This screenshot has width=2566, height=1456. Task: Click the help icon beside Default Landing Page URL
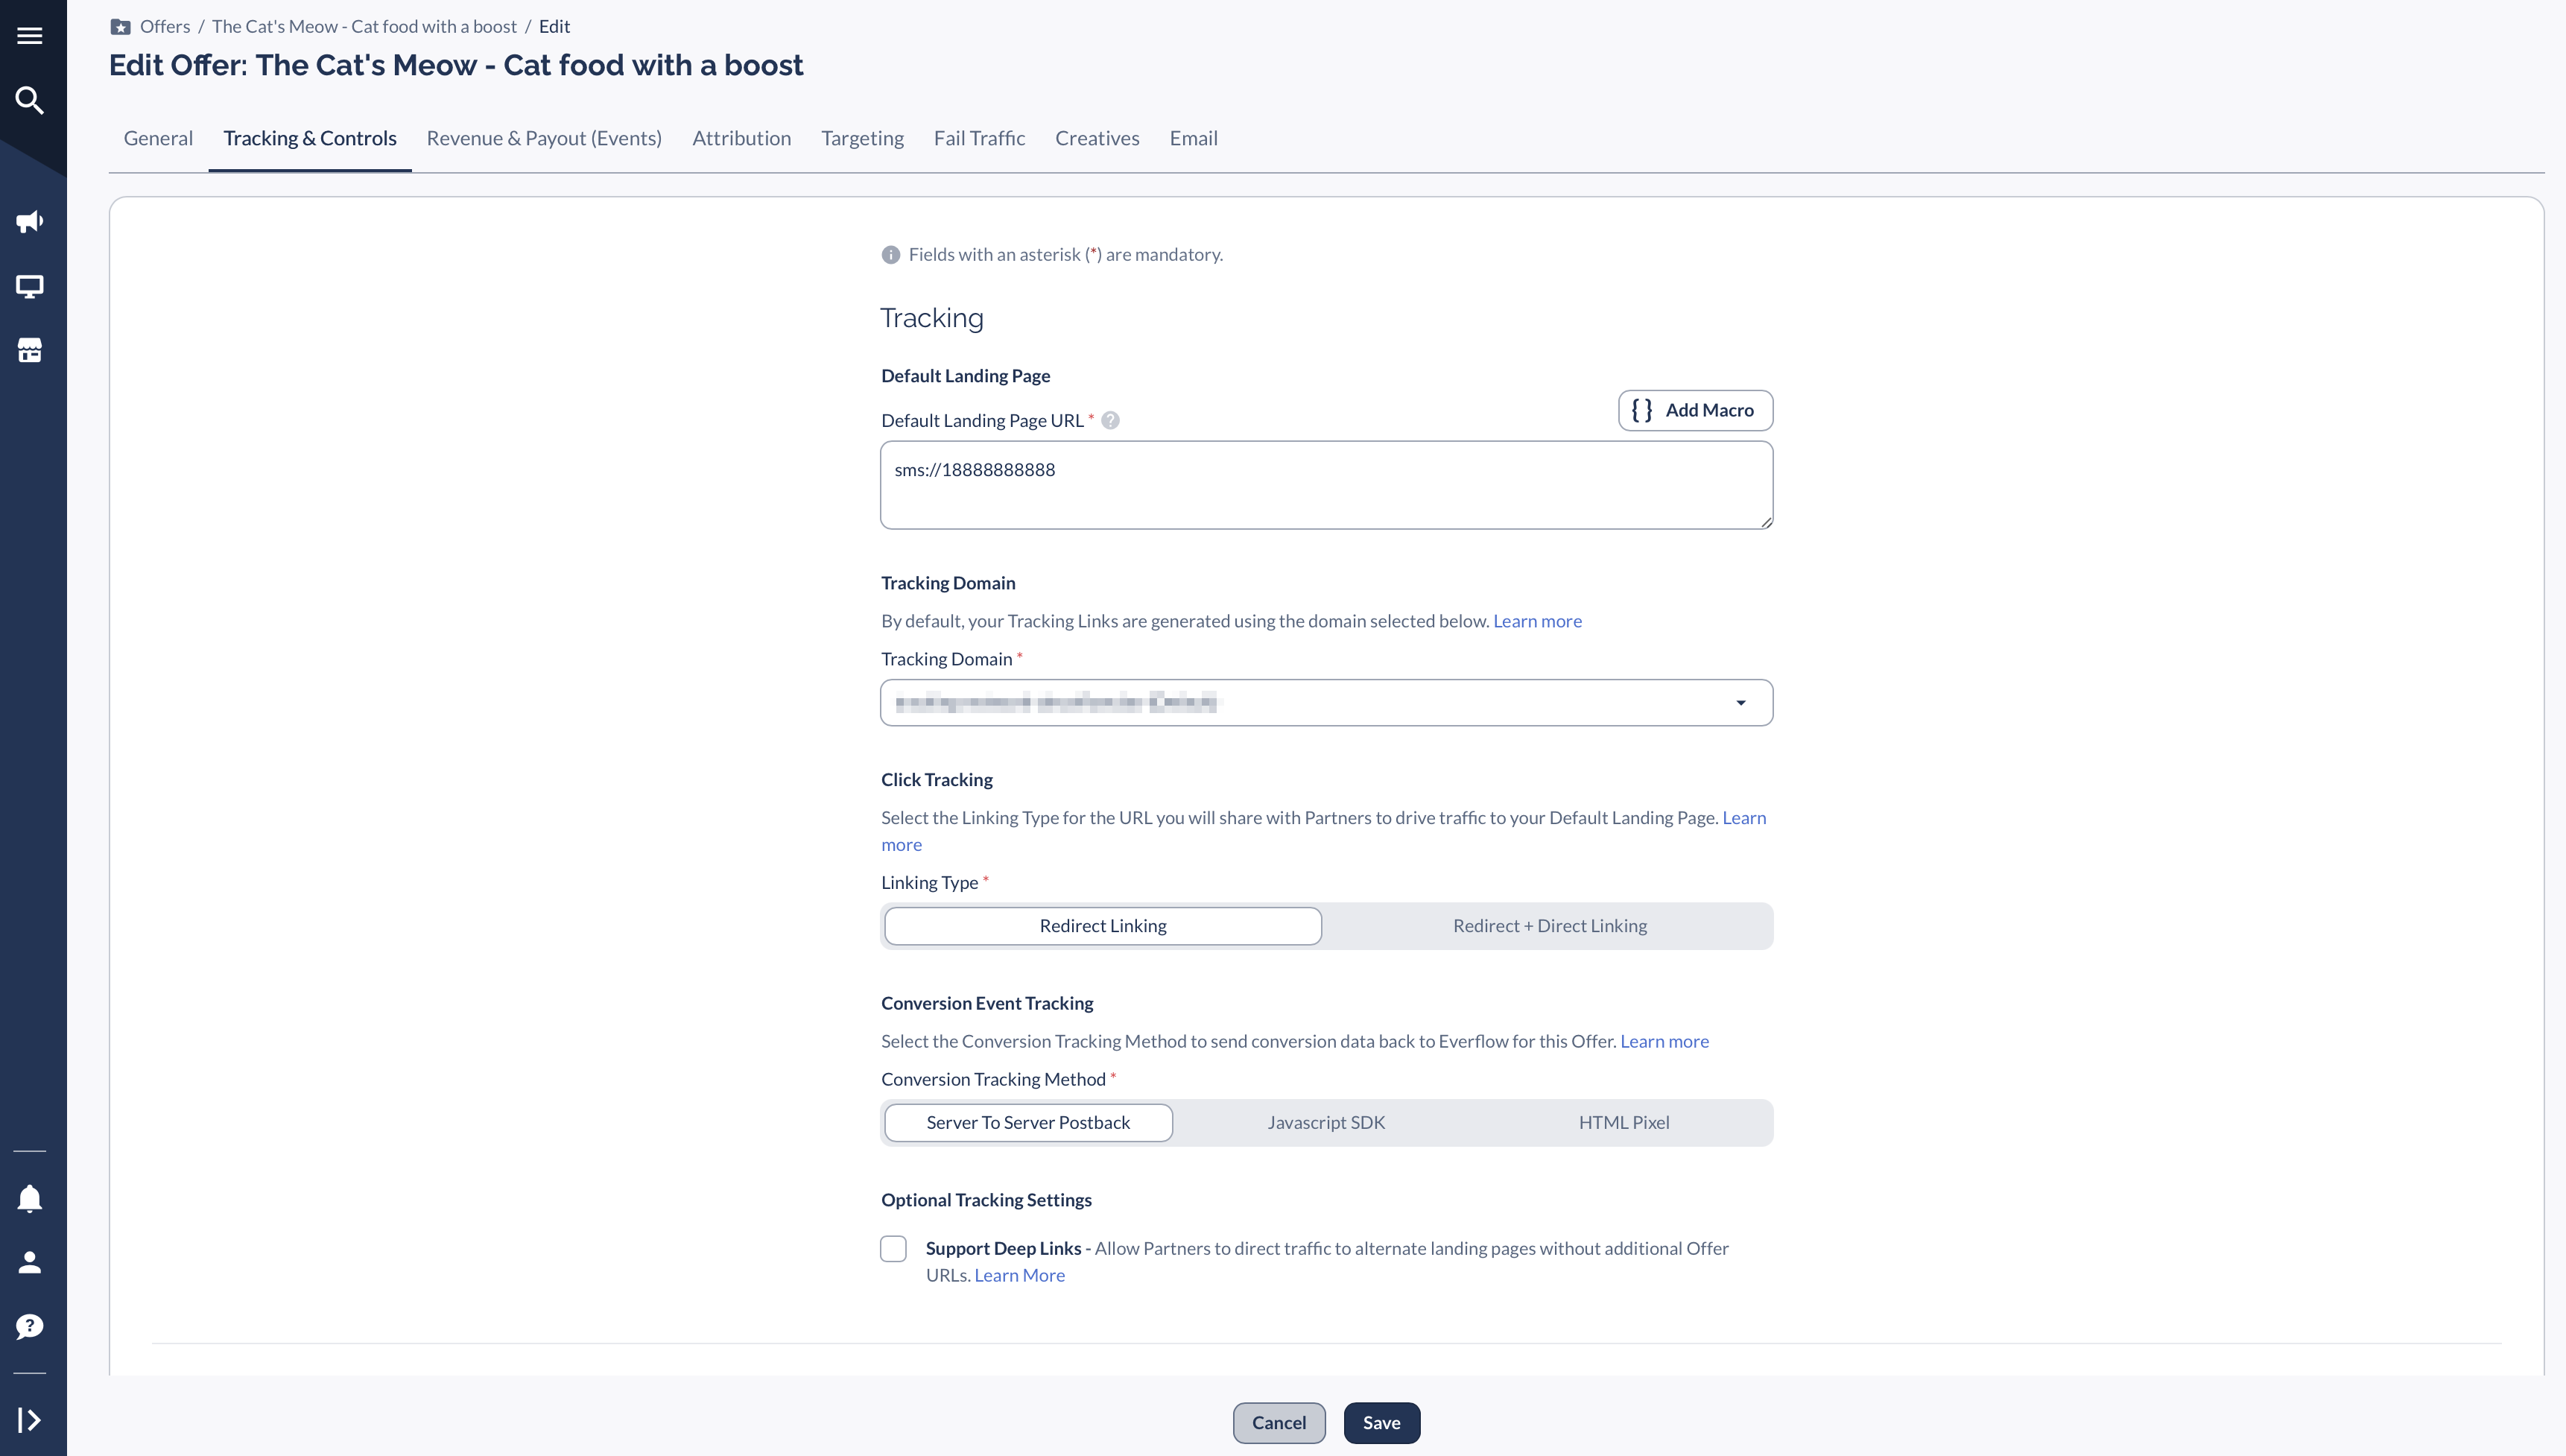tap(1111, 420)
